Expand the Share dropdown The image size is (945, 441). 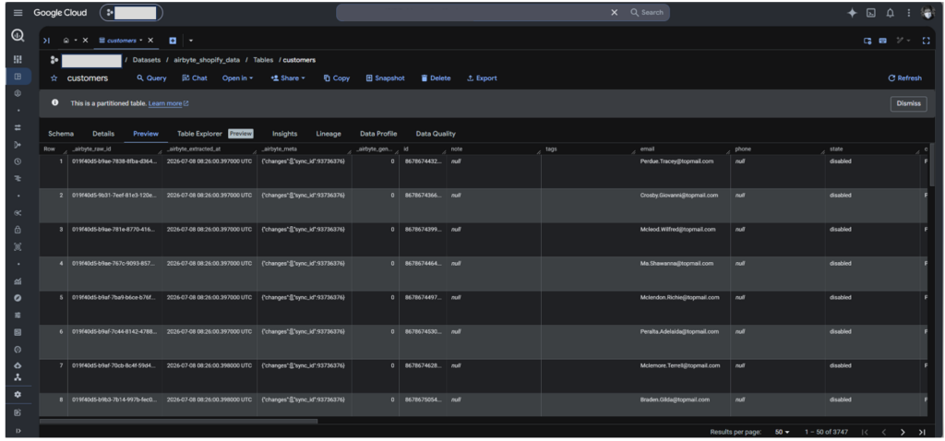point(288,78)
